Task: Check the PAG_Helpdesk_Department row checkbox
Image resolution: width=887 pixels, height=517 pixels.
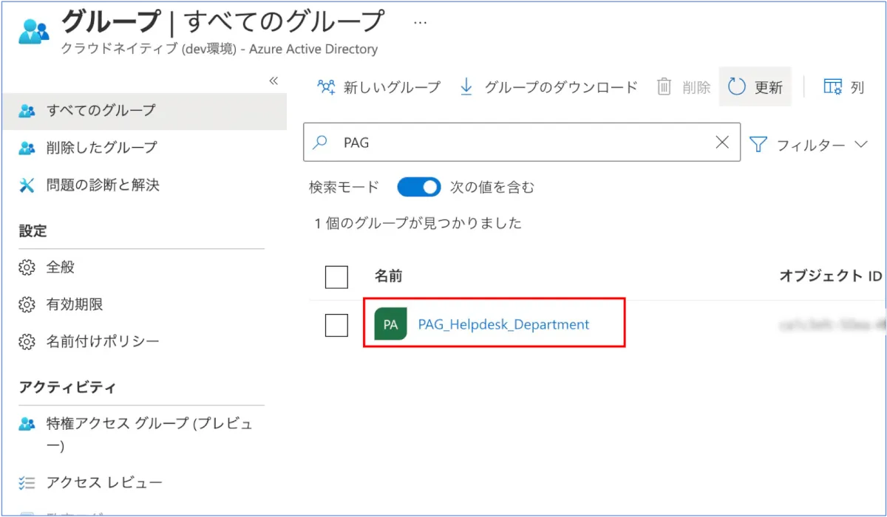Action: coord(336,325)
